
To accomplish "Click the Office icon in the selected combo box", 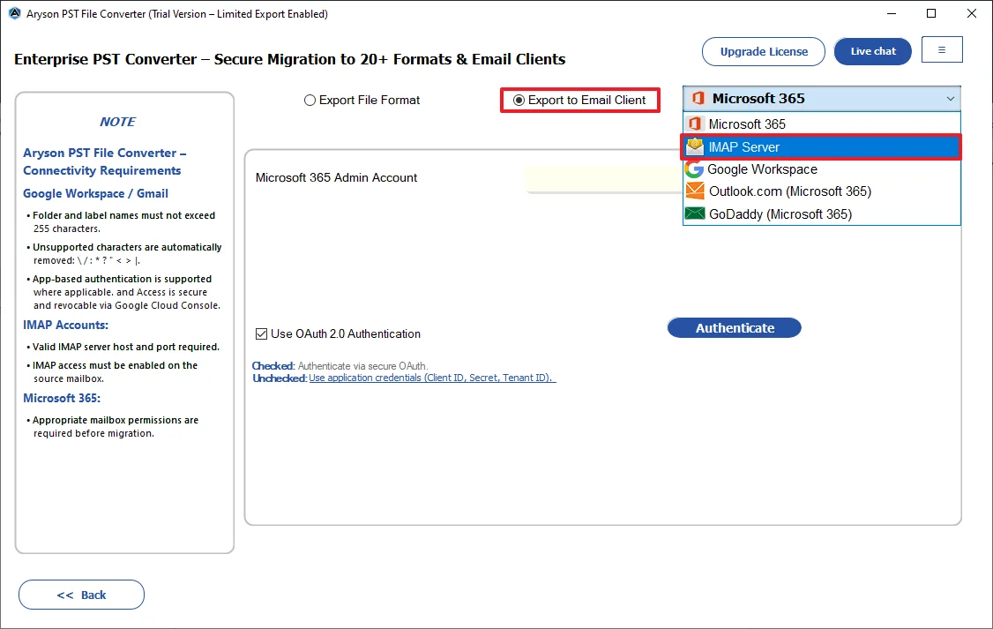I will pyautogui.click(x=698, y=98).
